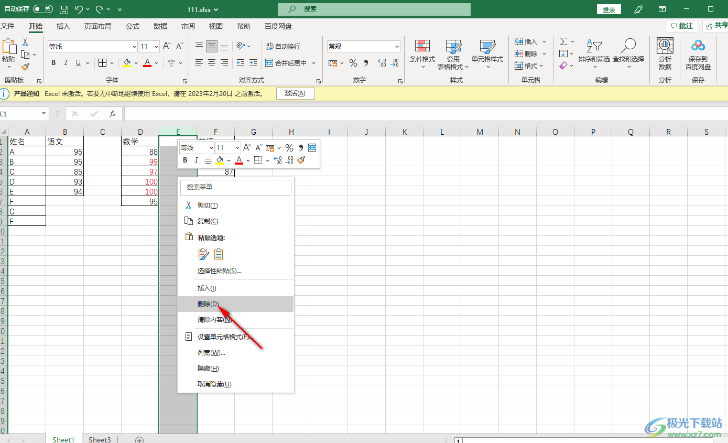Decrease font size in ribbon
Screen dimensions: 728x443
point(179,46)
